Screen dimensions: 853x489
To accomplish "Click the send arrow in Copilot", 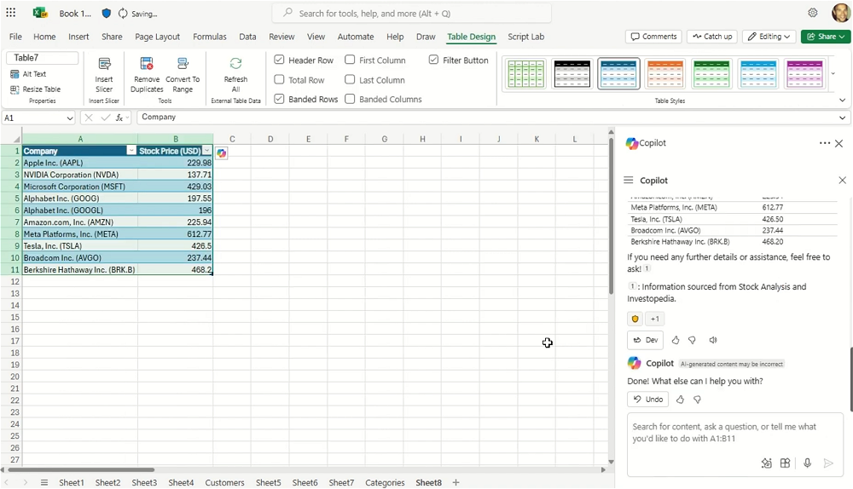I will (x=828, y=463).
